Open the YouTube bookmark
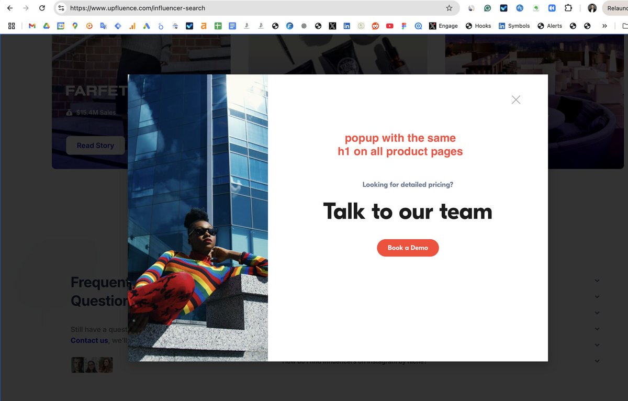The width and height of the screenshot is (628, 401). [x=390, y=26]
